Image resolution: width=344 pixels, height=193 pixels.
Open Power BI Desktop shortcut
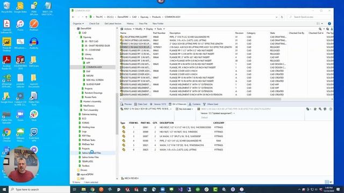[x=7, y=44]
